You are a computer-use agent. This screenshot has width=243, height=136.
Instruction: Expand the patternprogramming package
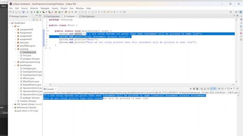point(15,62)
